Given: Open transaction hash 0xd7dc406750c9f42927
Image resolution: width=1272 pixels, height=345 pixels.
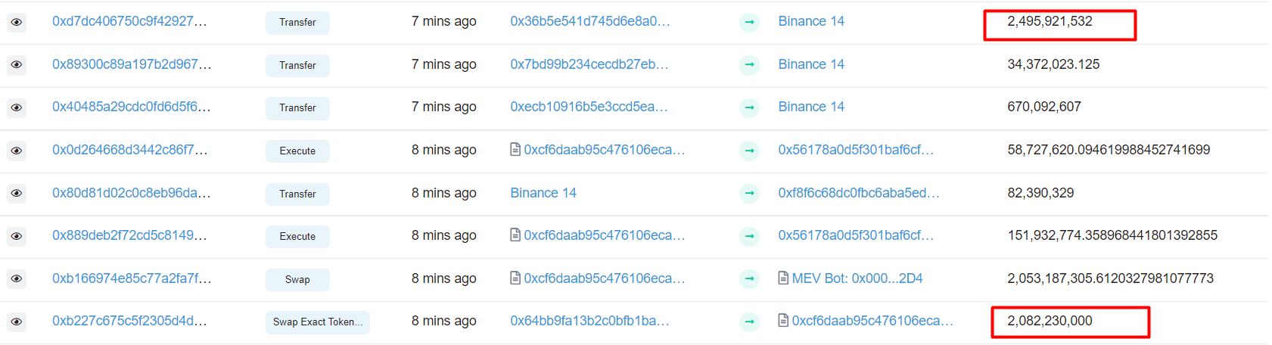Looking at the screenshot, I should pyautogui.click(x=129, y=21).
